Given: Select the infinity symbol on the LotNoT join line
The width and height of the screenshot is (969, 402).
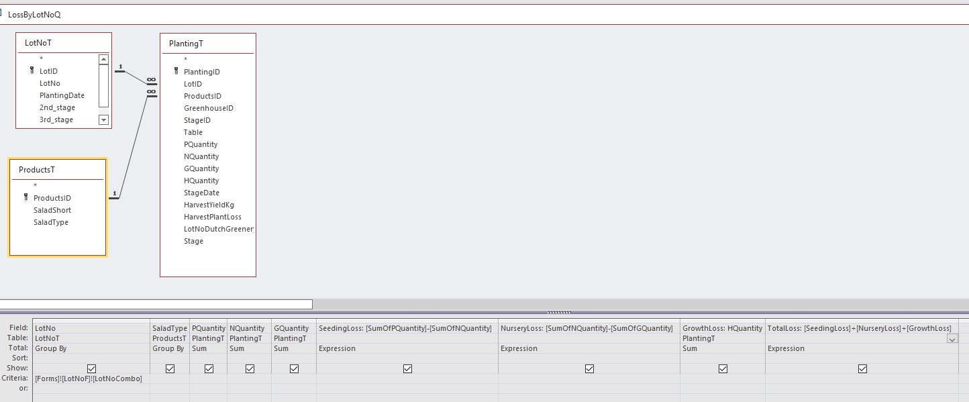Looking at the screenshot, I should 151,81.
